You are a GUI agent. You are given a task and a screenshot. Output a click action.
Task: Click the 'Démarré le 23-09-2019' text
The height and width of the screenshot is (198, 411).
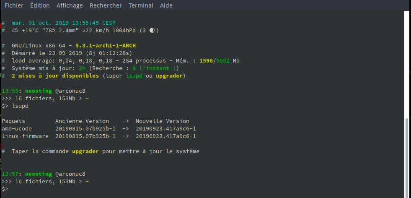point(47,53)
